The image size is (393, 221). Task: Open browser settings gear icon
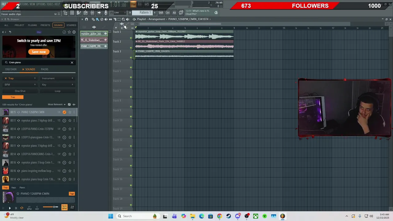[x=74, y=32]
